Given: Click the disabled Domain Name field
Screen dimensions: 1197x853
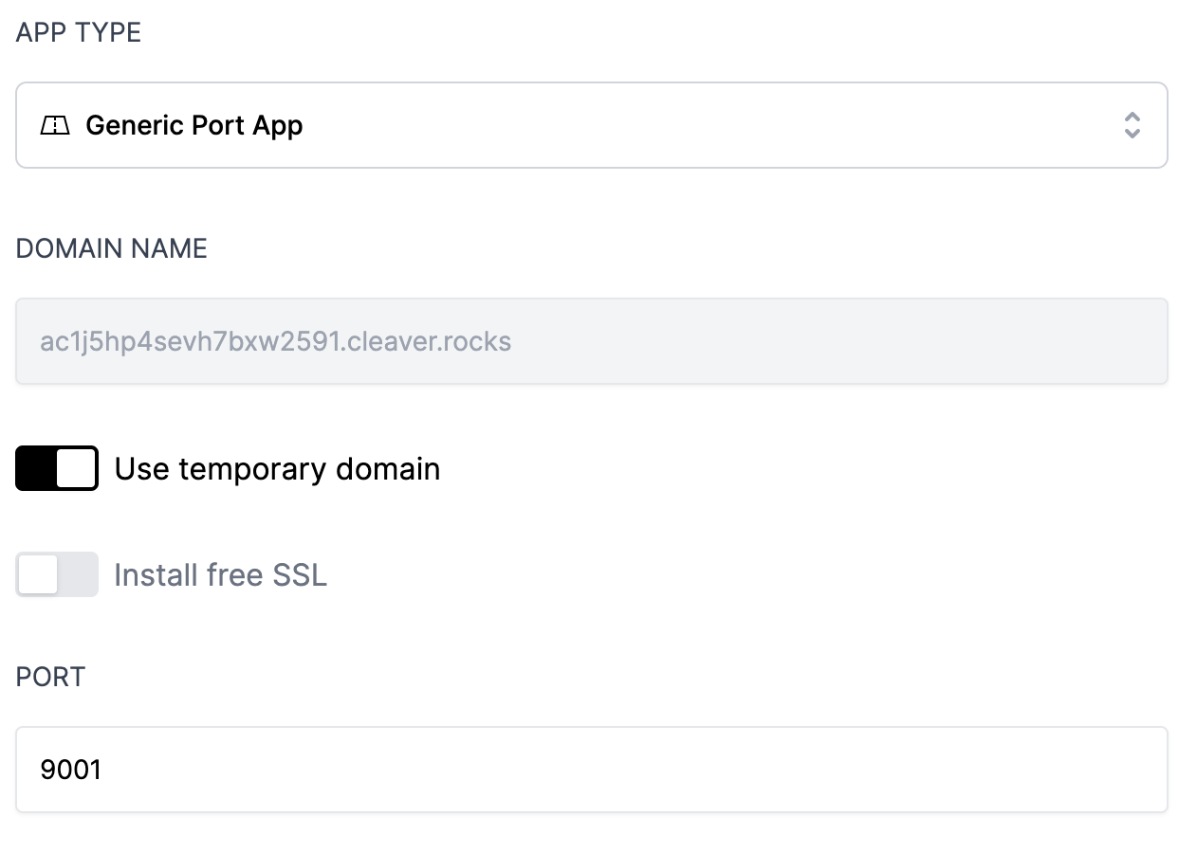Looking at the screenshot, I should point(591,341).
